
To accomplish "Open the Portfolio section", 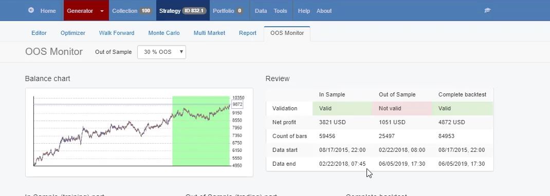I will pyautogui.click(x=228, y=11).
